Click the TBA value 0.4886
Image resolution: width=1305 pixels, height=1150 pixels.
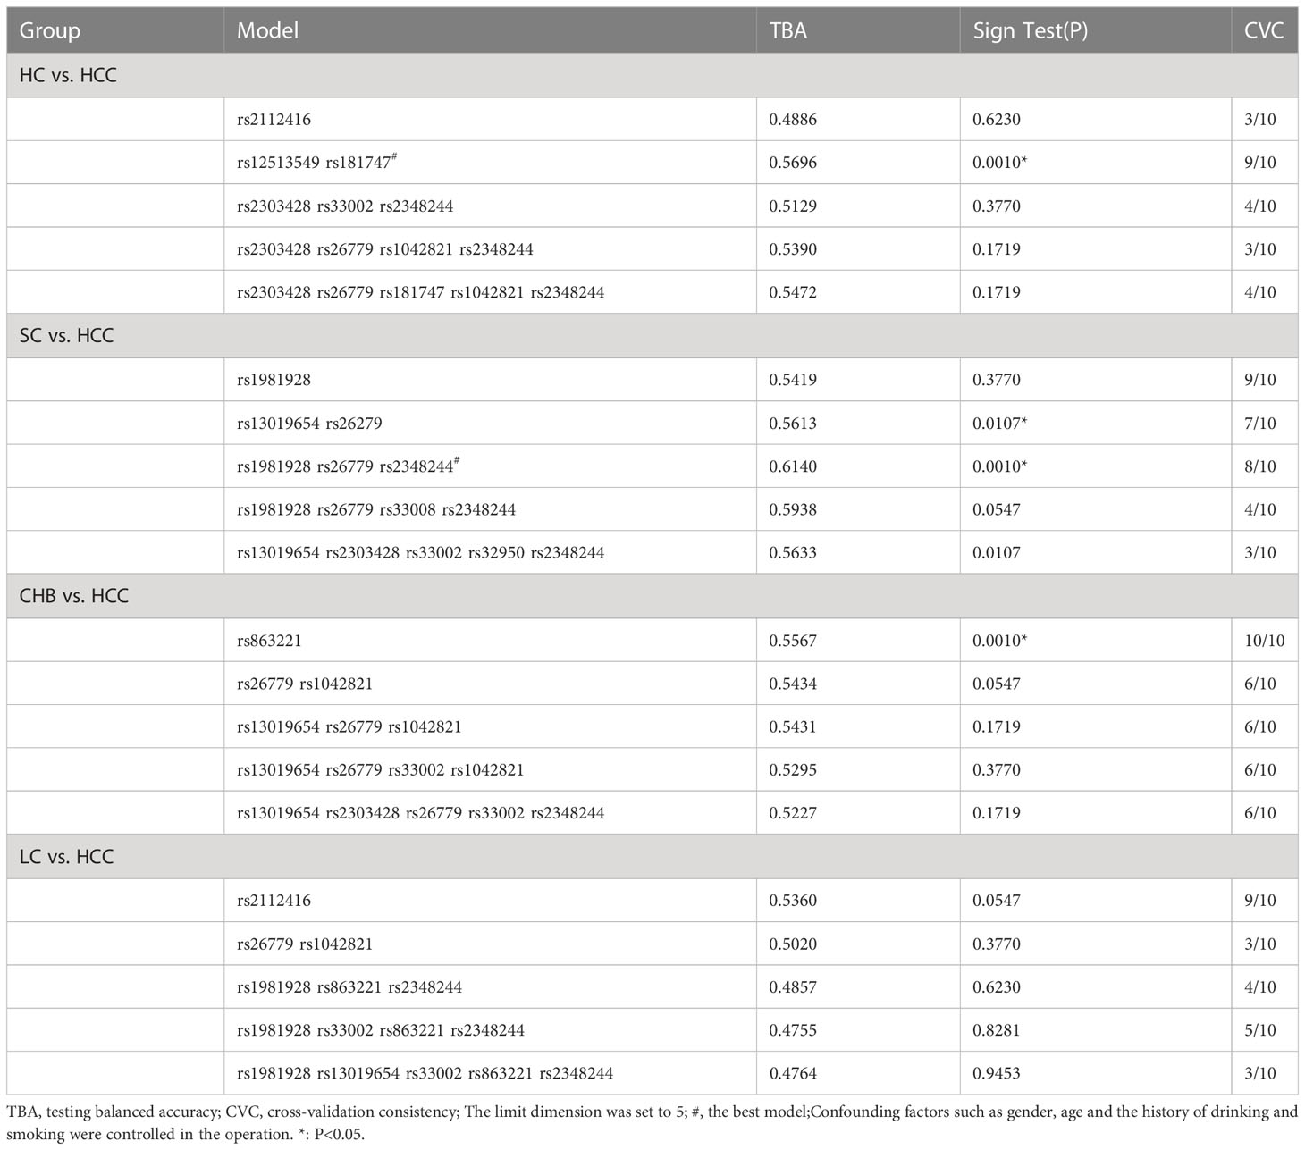click(x=793, y=119)
